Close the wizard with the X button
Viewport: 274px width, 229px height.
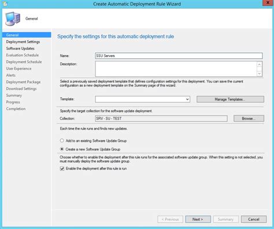pos(268,3)
